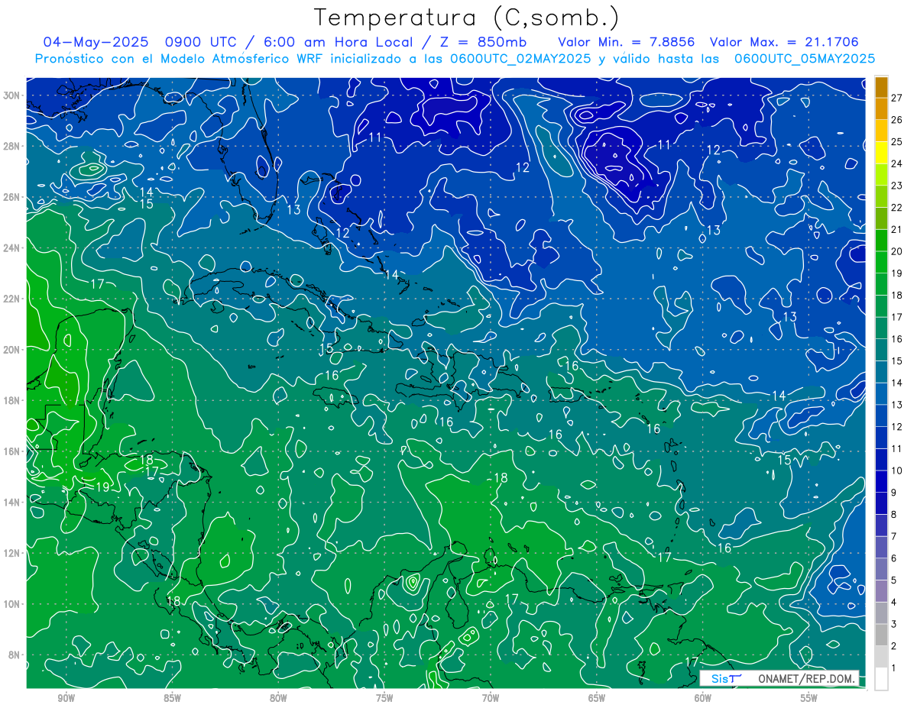Pick the yellow swatch between 24 and 25
Viewport: 917px width, 708px height.
coord(881,153)
